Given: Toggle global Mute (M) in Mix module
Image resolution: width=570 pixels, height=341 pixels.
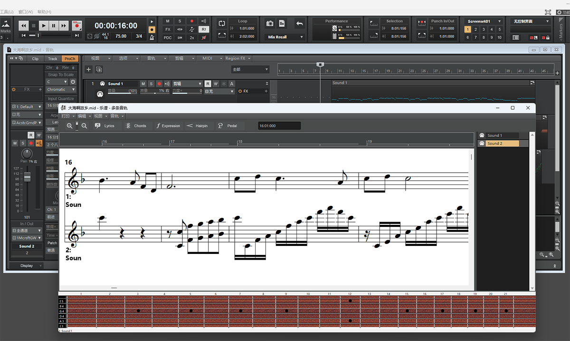Looking at the screenshot, I should pyautogui.click(x=168, y=21).
